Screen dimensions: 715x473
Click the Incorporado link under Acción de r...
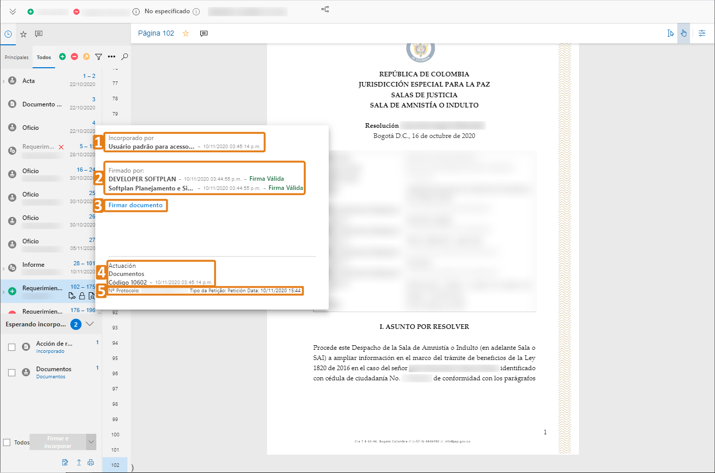tap(50, 351)
